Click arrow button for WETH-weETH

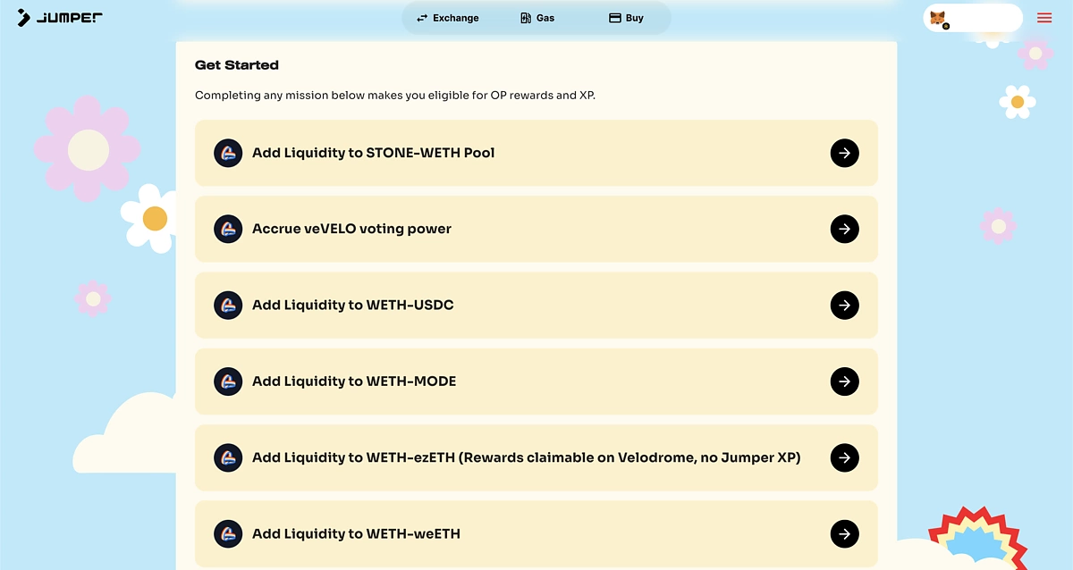(845, 533)
